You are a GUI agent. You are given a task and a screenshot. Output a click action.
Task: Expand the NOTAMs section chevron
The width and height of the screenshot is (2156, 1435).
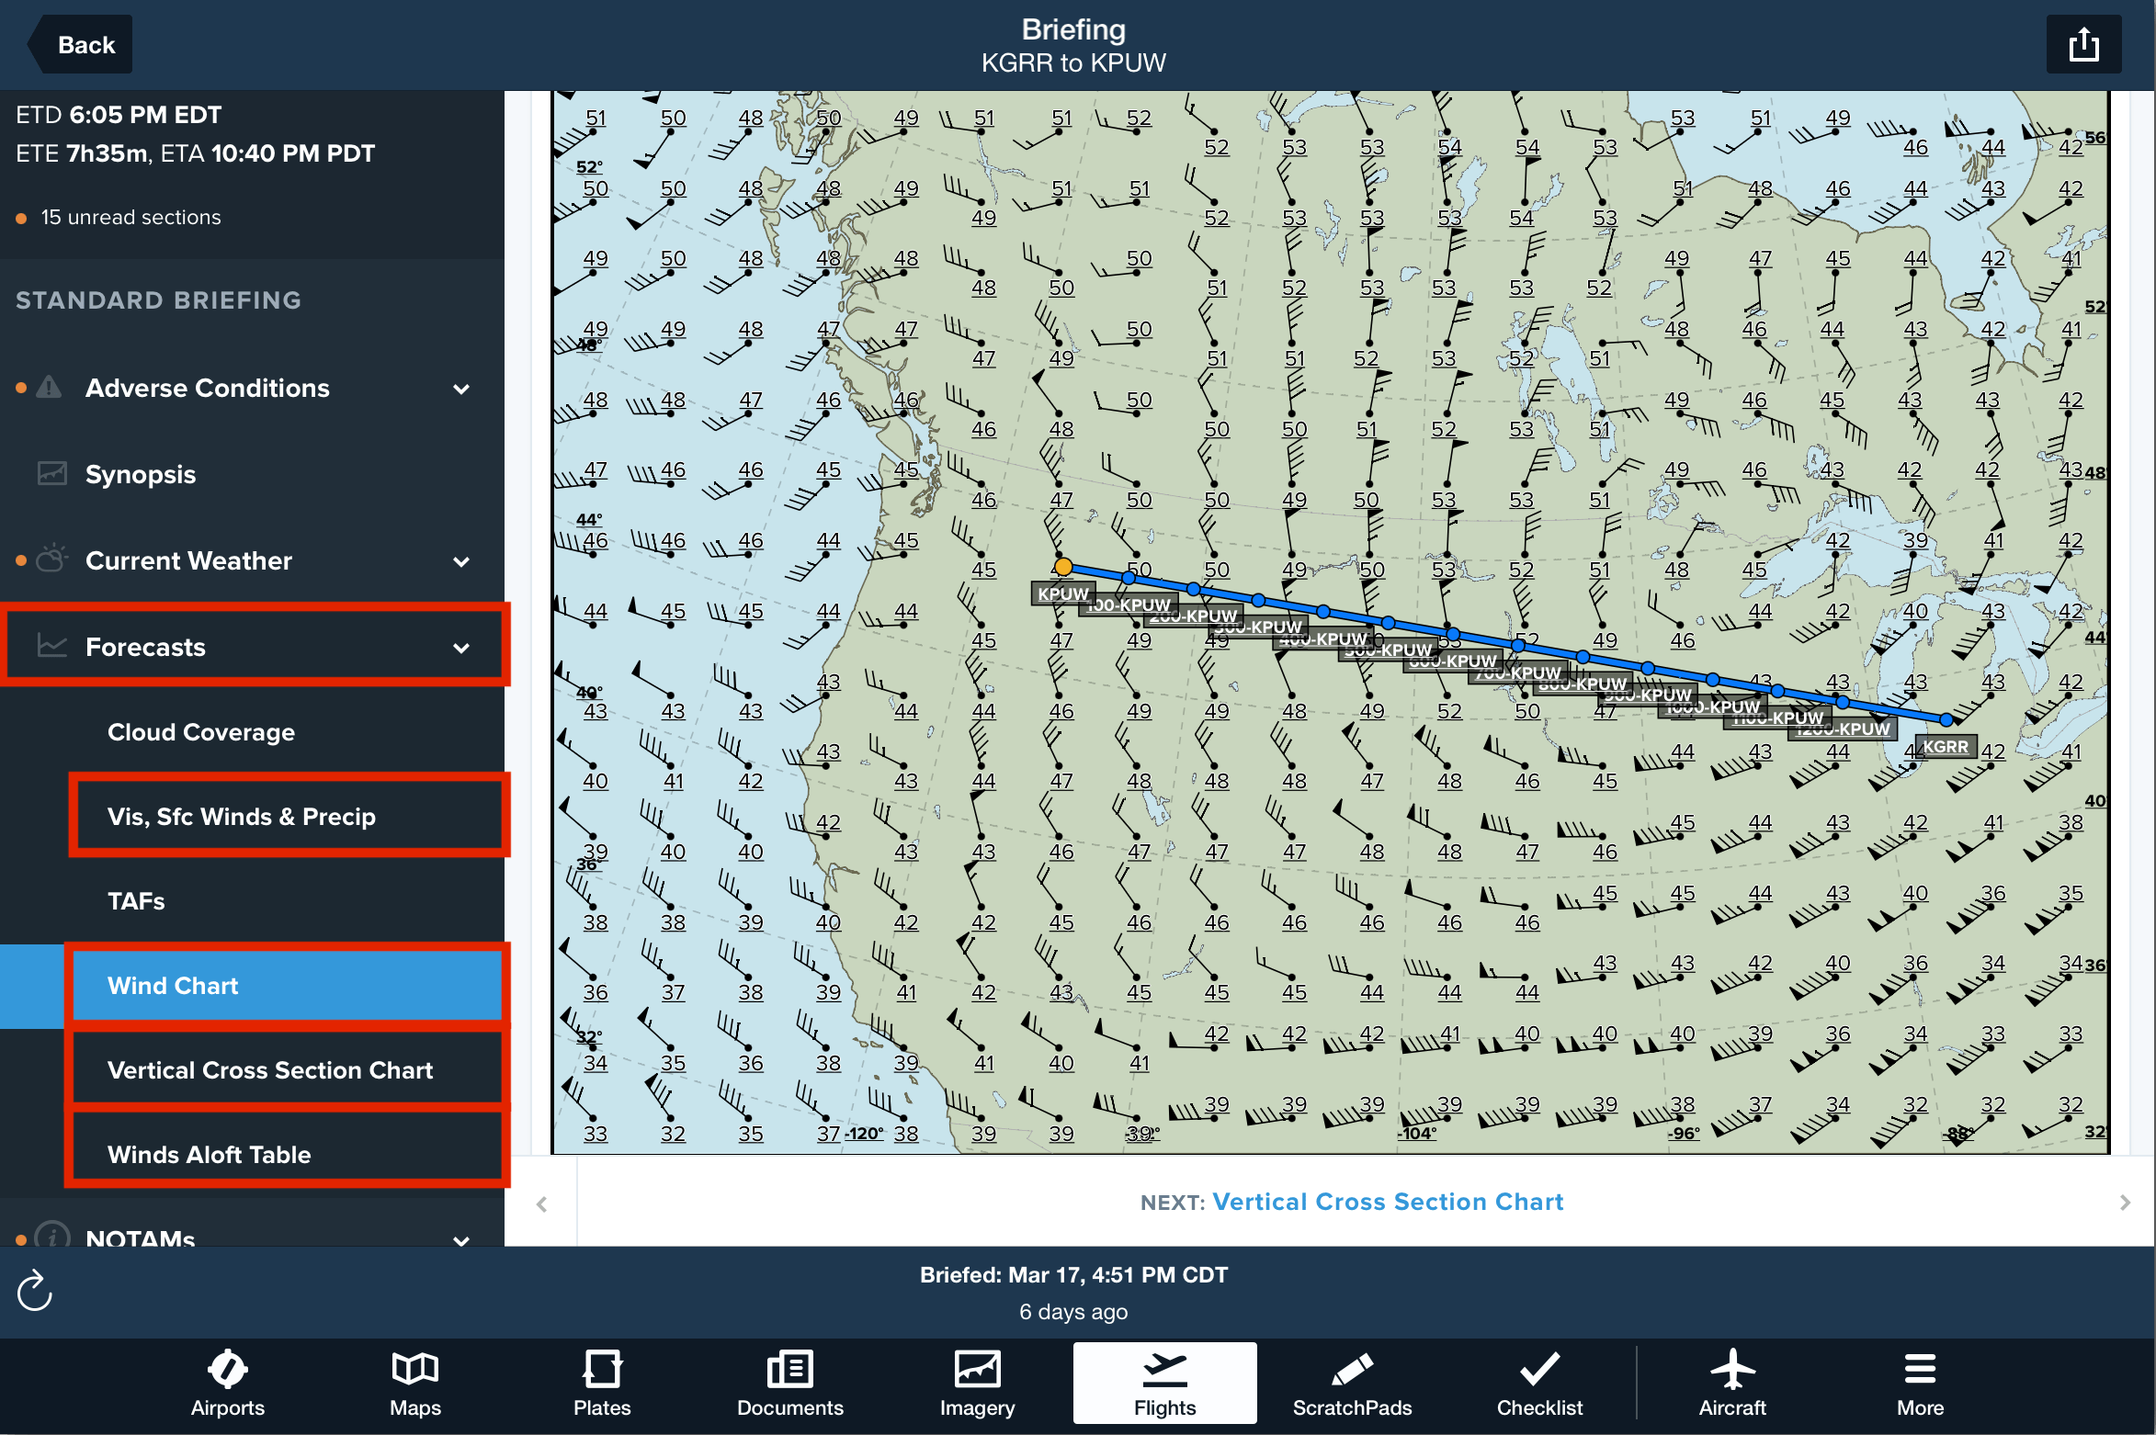(x=461, y=1238)
